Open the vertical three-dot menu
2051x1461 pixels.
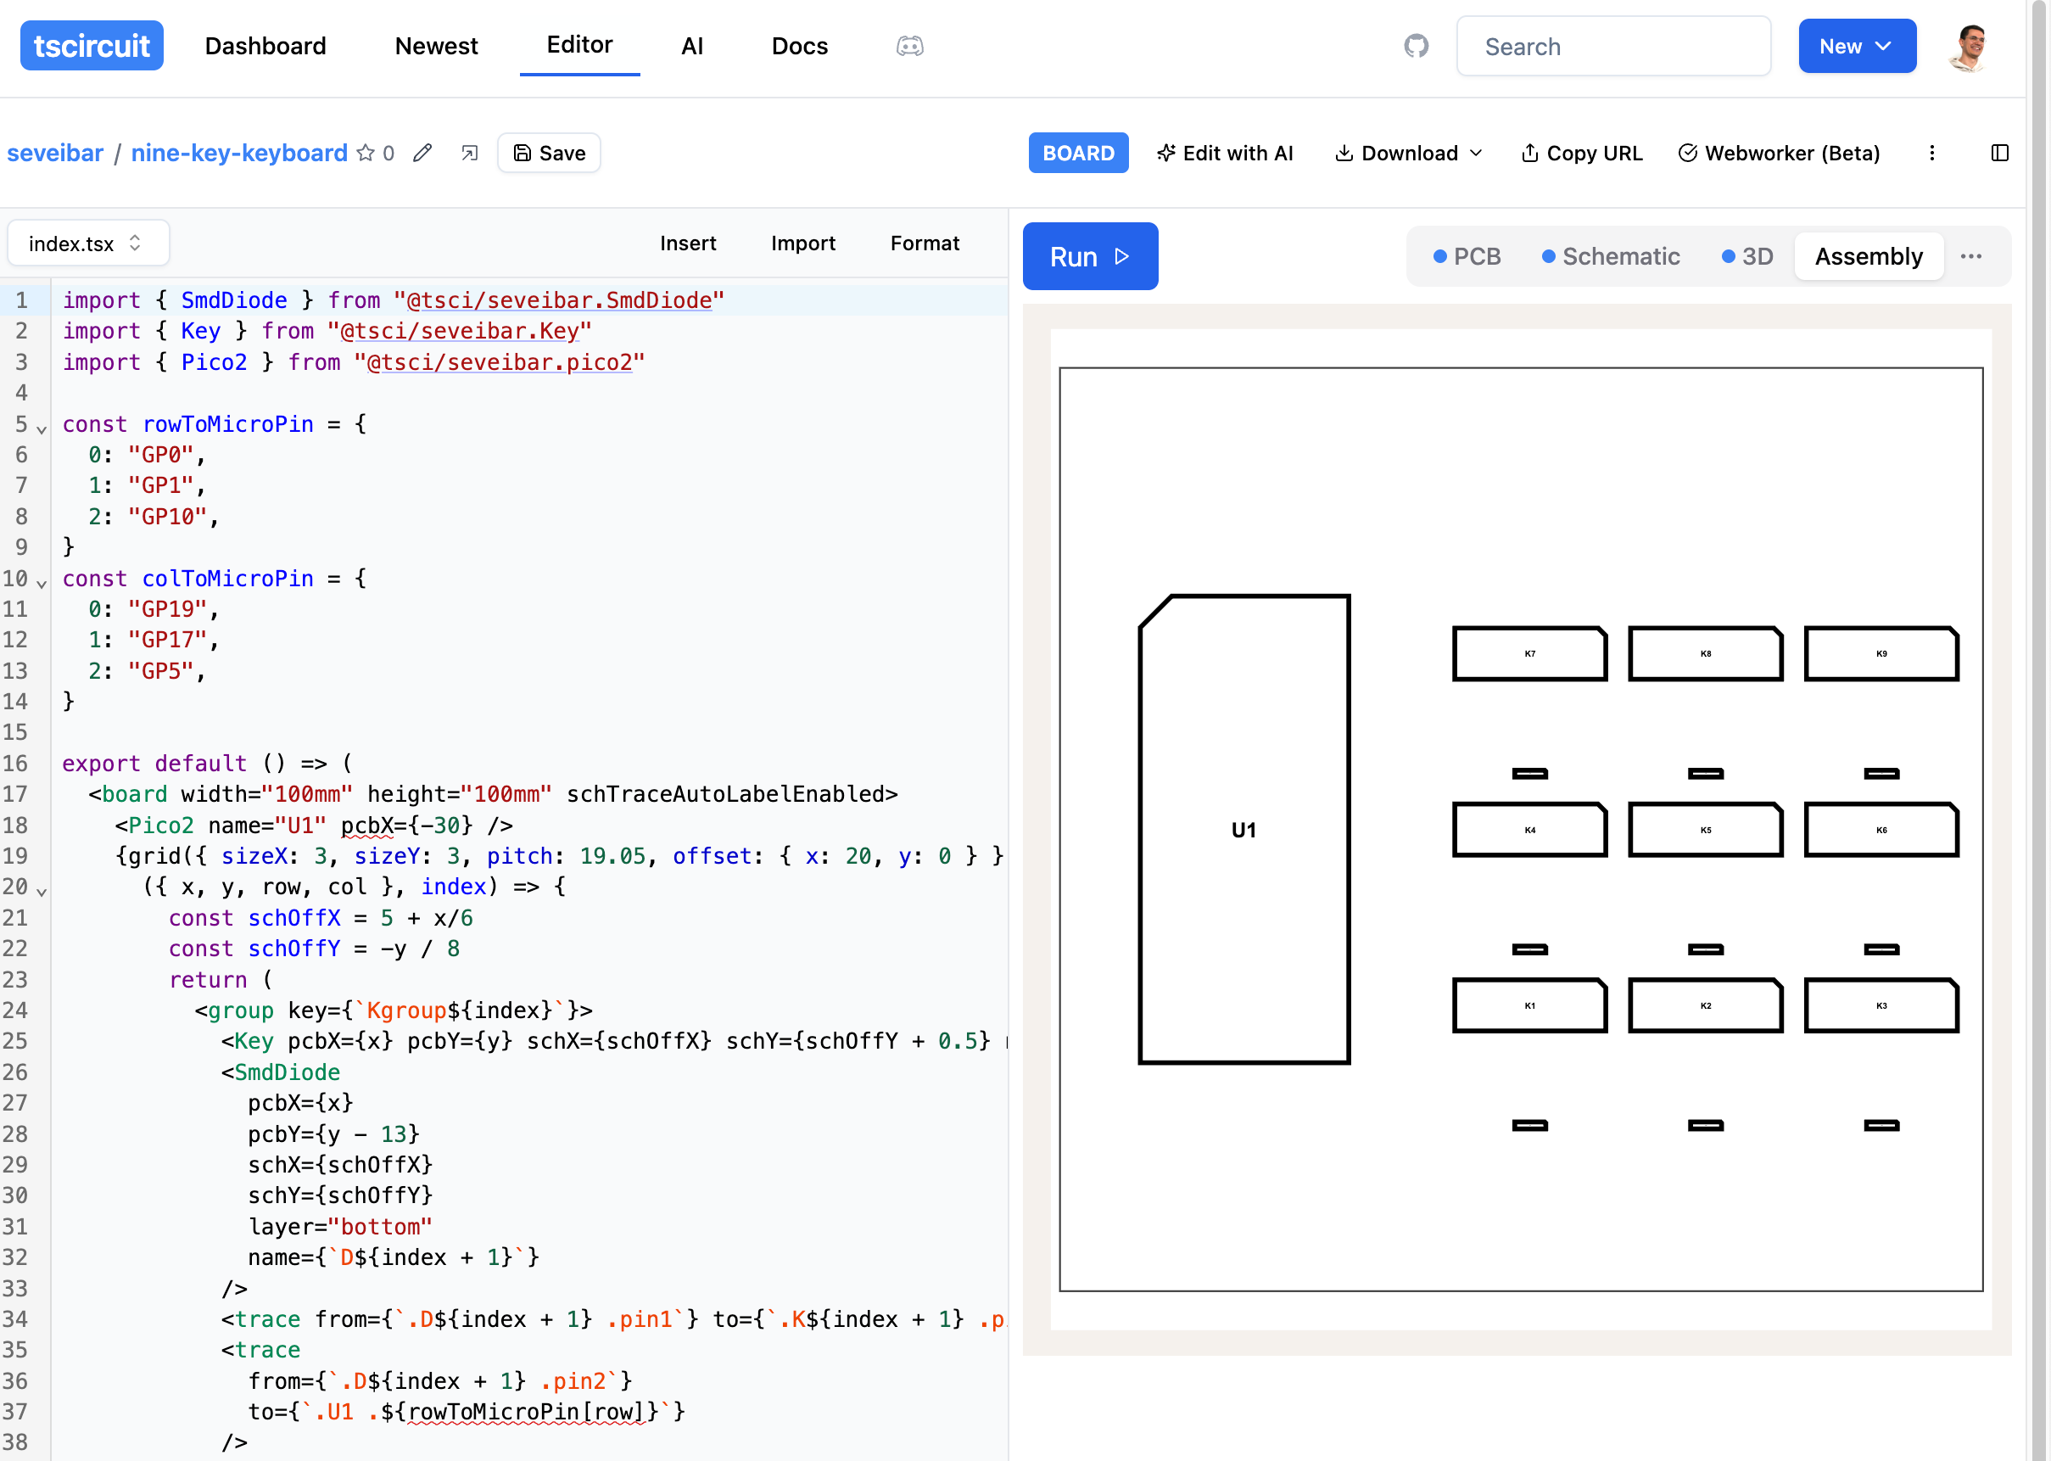tap(1931, 153)
